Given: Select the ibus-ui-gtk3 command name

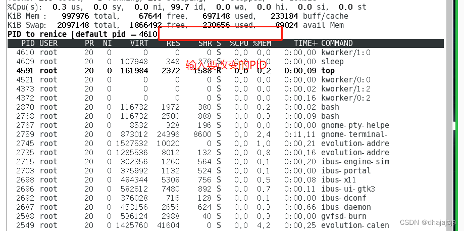Looking at the screenshot, I should [348, 189].
